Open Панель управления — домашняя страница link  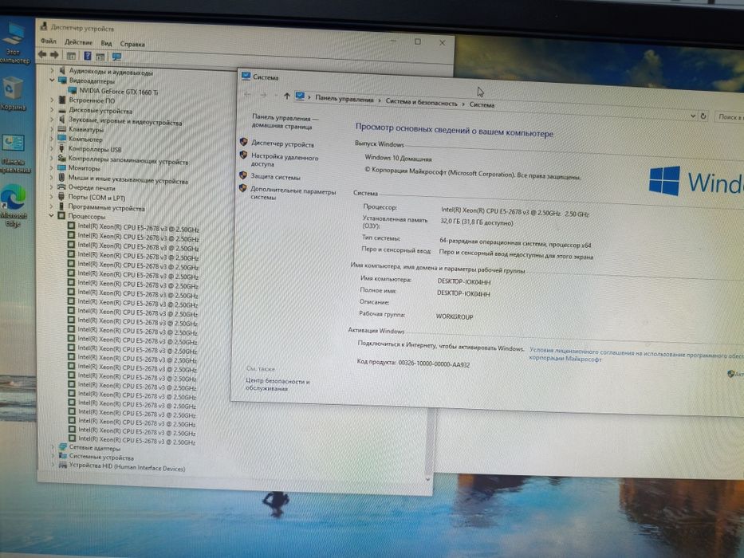(284, 123)
